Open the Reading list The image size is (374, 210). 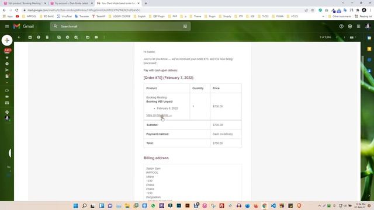(x=363, y=16)
